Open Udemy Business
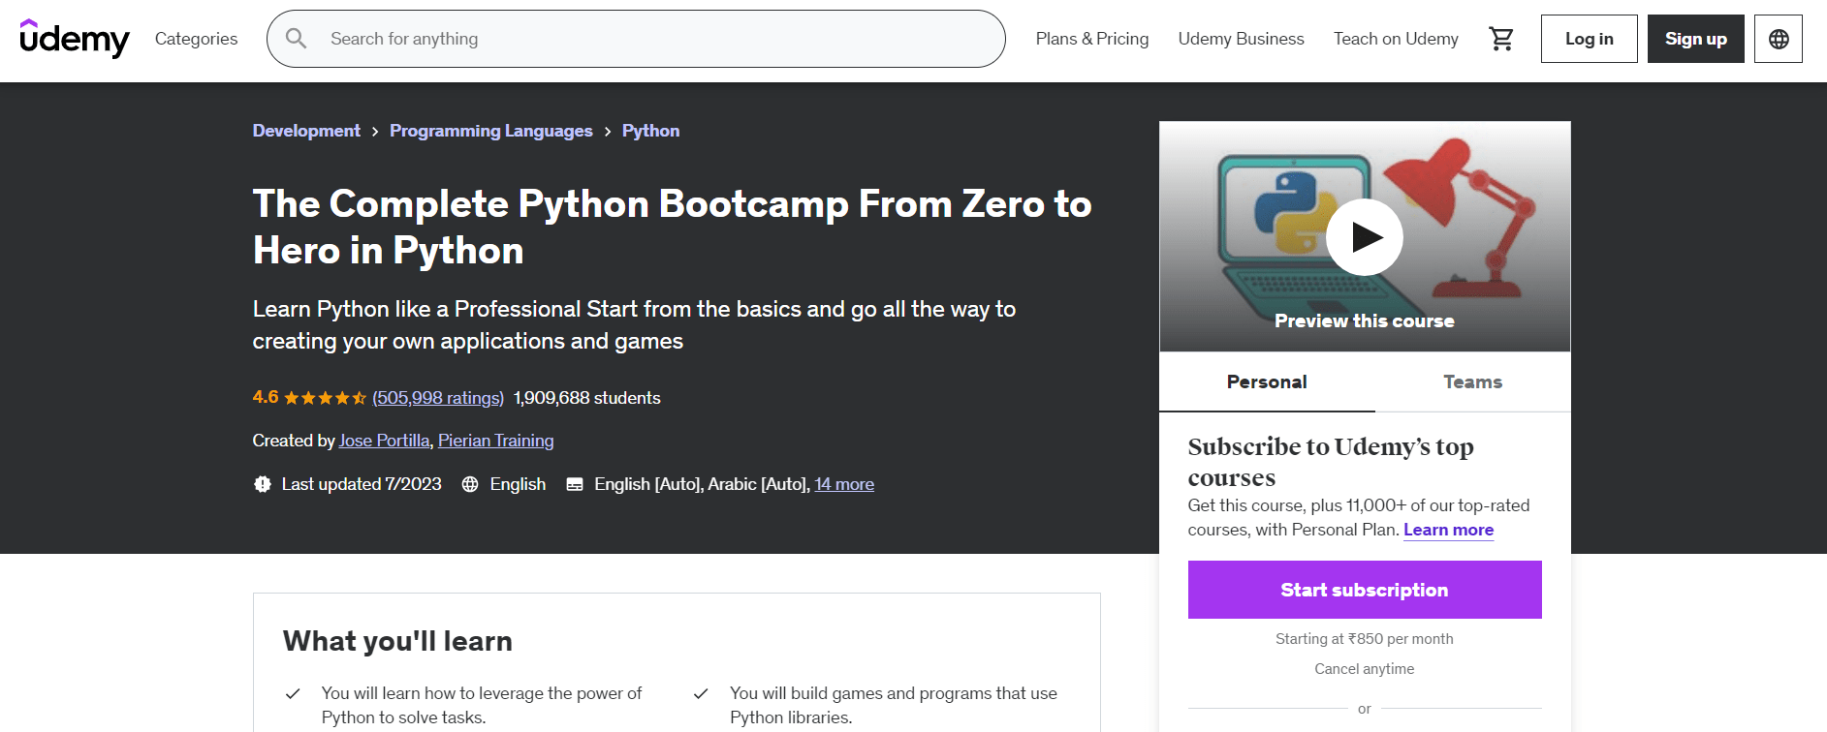Screen dimensions: 1827x732 tap(1241, 39)
